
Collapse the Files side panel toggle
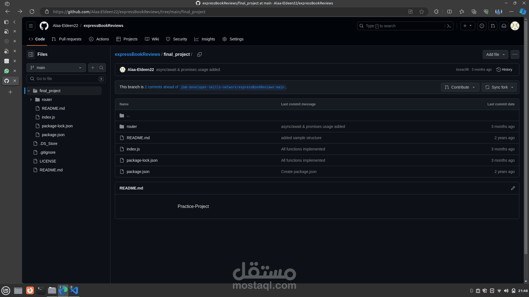[31, 54]
